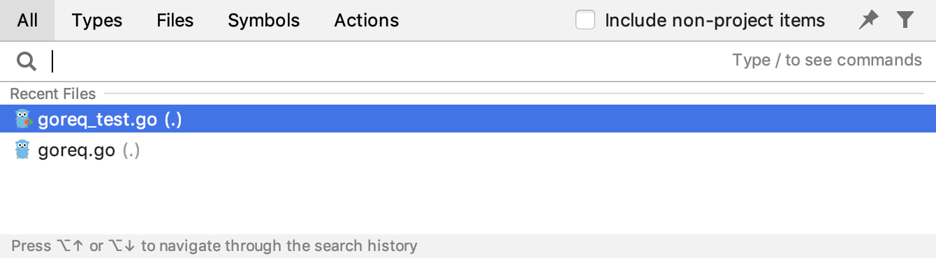Click the gopher icon beside goreq_test.go
Screen dimensions: 936x258
(x=24, y=119)
